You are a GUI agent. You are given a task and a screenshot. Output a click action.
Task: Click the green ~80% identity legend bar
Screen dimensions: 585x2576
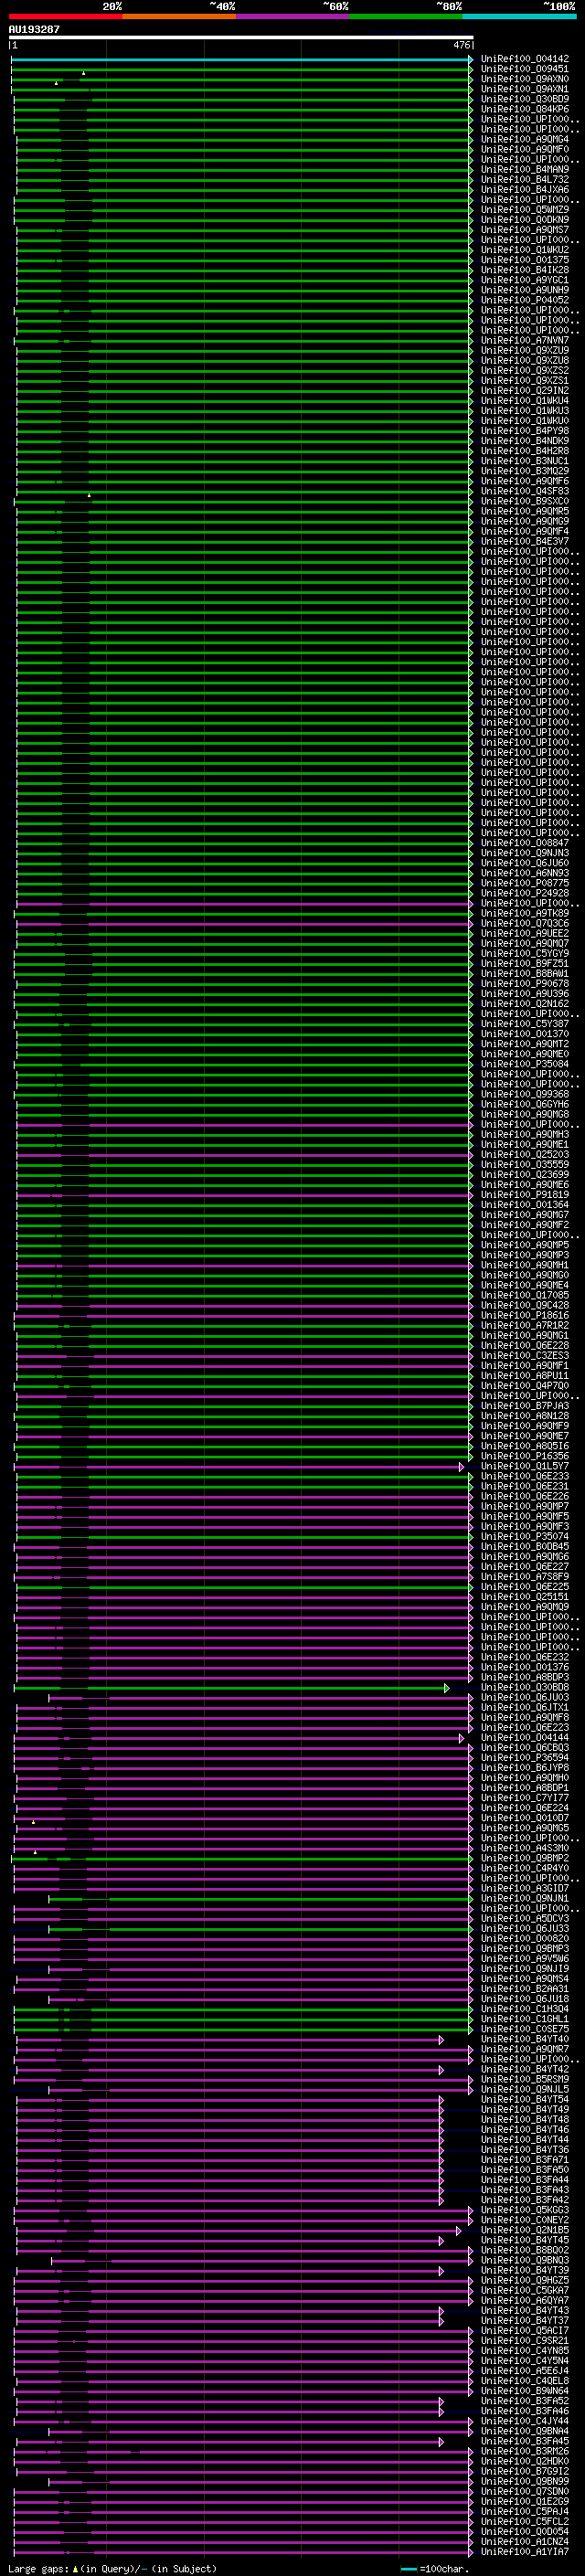[x=406, y=16]
